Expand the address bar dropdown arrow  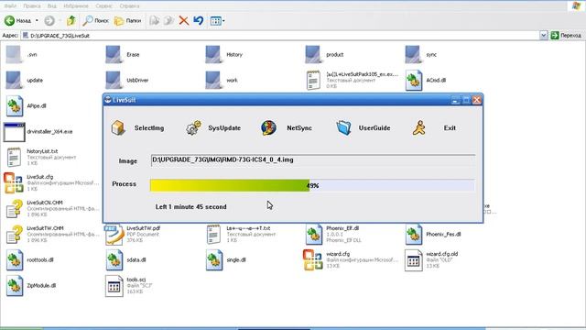point(543,36)
